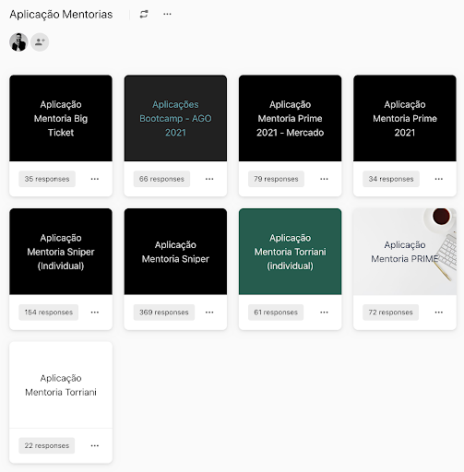
Task: Expand options for Aplicação Mentoria Sniper card
Action: (x=209, y=313)
